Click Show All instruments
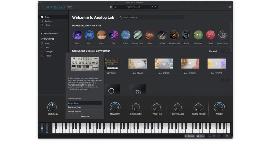 pos(213,51)
